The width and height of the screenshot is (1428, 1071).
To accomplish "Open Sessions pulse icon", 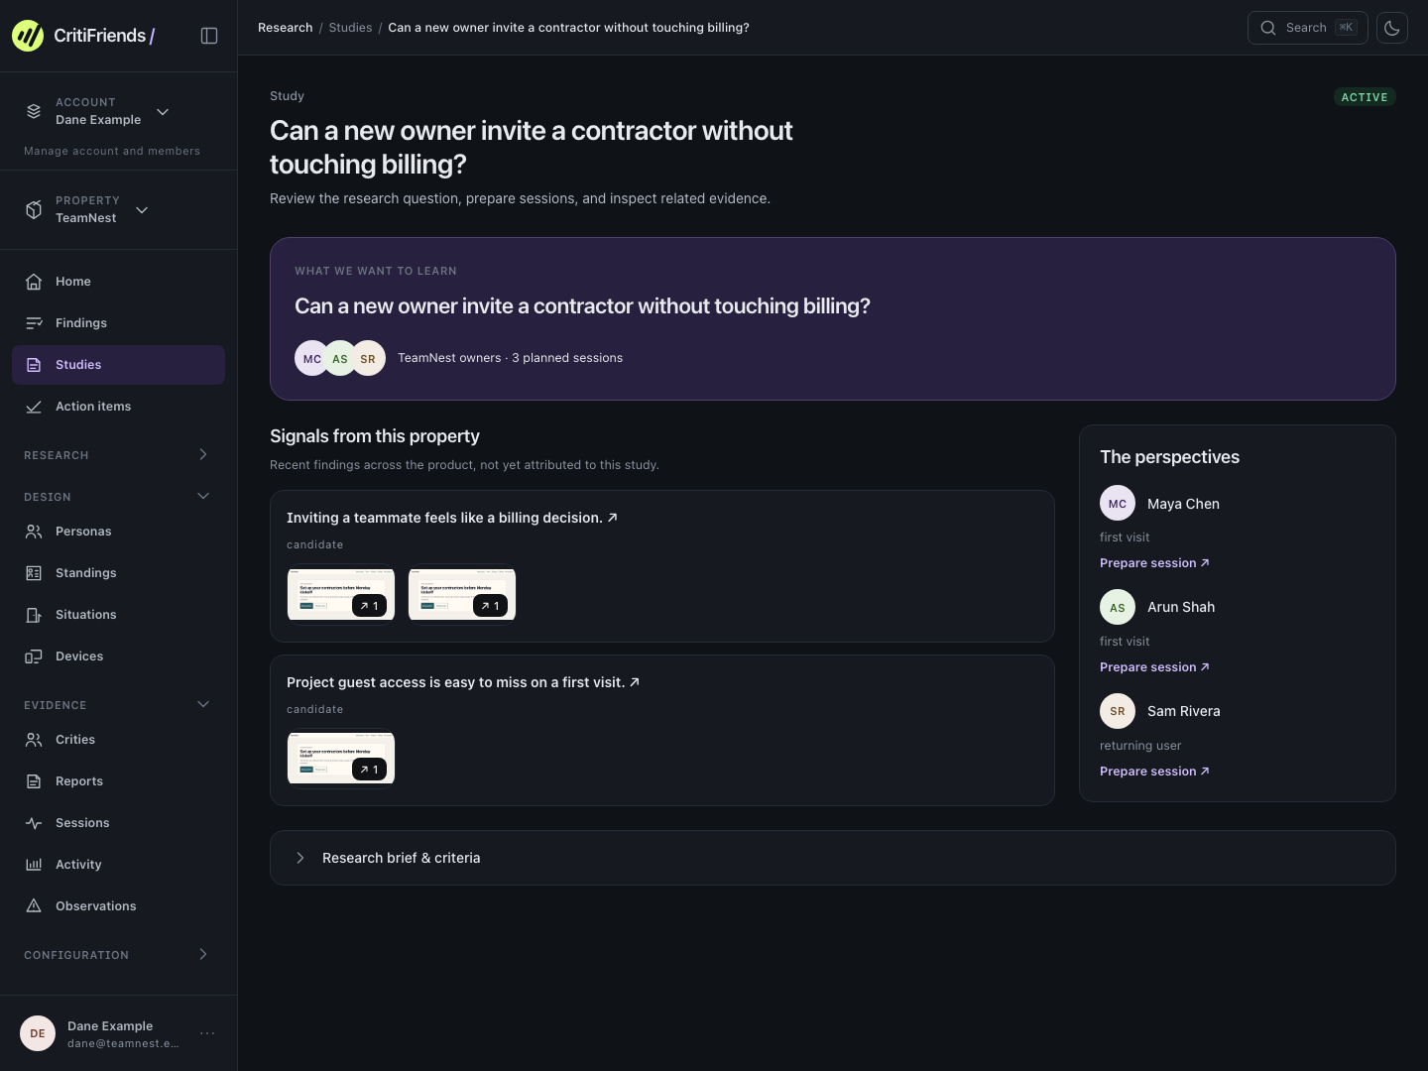I will coord(34,823).
